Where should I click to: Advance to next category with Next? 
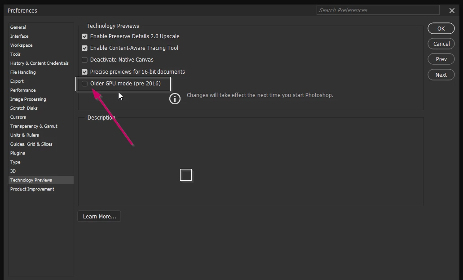(441, 75)
